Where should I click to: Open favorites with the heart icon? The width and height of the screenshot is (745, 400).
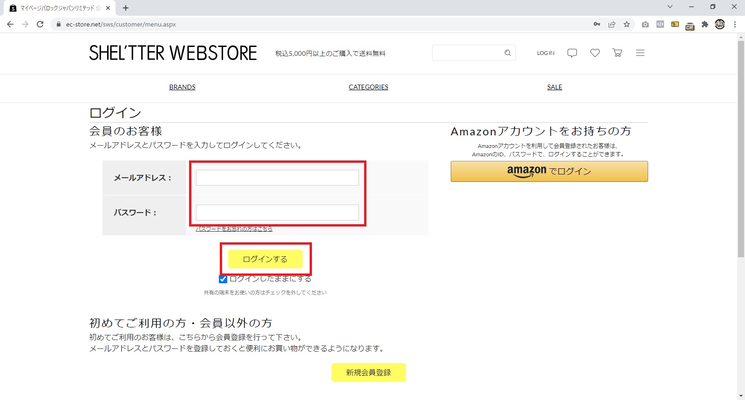[595, 53]
